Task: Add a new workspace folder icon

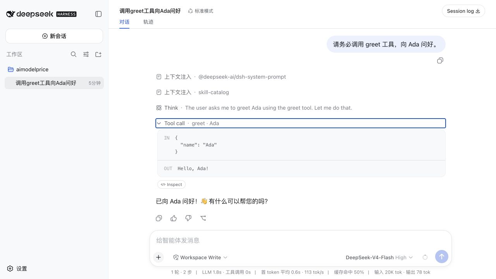Action: [98, 54]
